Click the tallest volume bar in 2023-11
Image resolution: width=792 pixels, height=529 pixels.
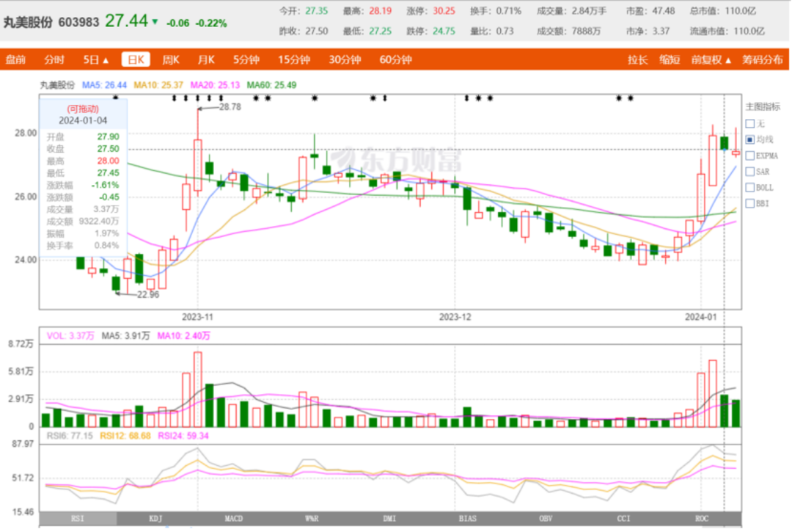tap(197, 390)
